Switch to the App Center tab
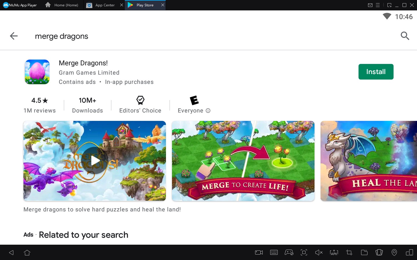The height and width of the screenshot is (260, 417). 101,5
